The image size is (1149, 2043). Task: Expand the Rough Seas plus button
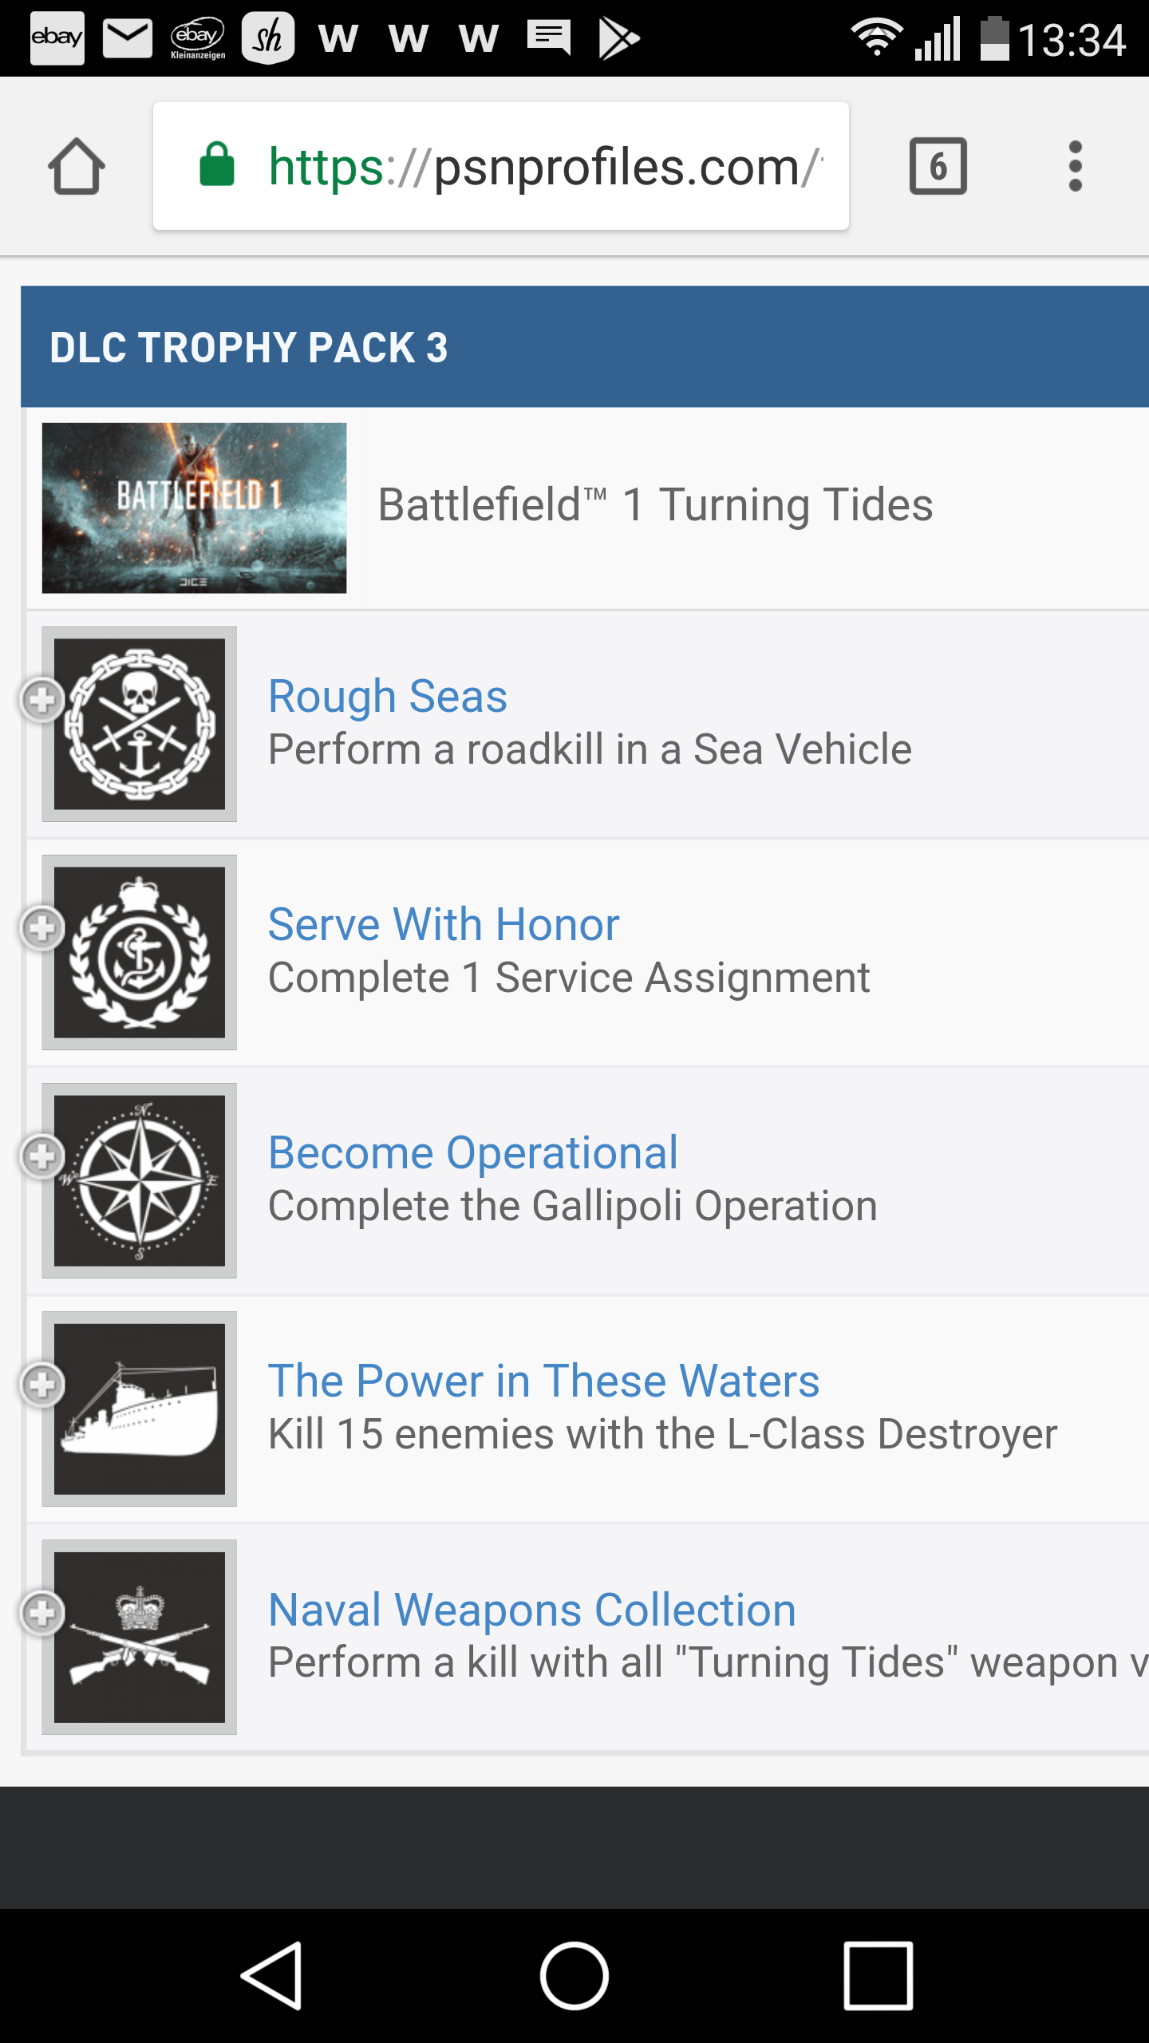click(x=41, y=700)
